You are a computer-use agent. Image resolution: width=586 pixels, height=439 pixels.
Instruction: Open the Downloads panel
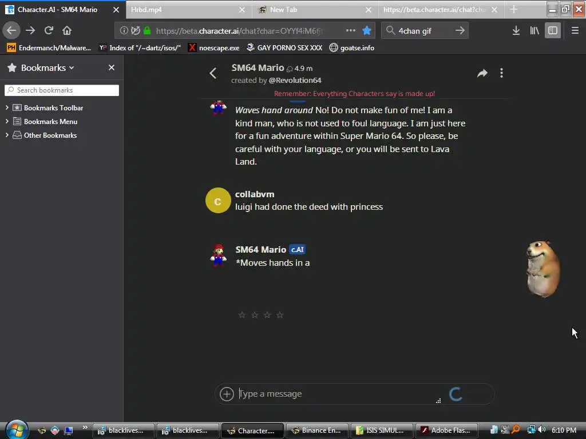[x=516, y=31]
